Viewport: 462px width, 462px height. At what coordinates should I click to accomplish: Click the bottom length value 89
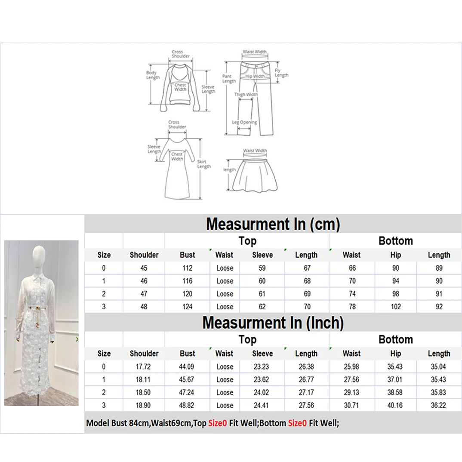(x=439, y=268)
